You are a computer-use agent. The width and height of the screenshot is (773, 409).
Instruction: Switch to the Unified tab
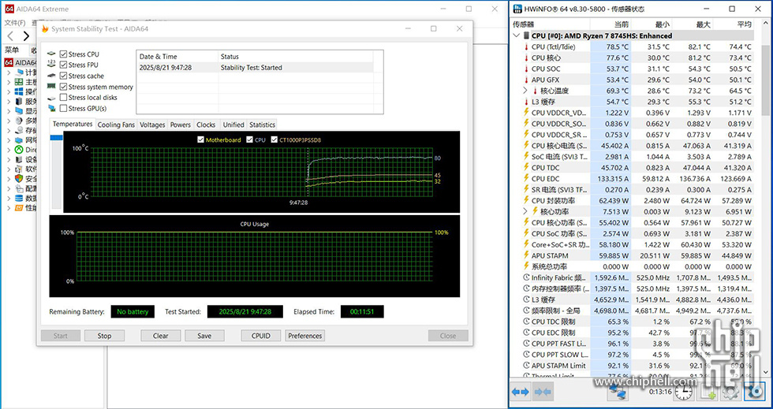click(x=233, y=125)
